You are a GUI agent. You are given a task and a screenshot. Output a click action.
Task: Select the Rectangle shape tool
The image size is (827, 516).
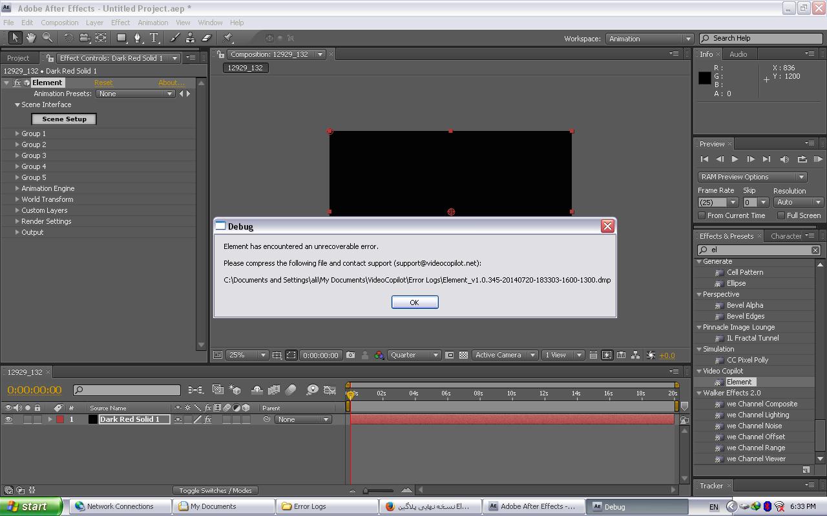pyautogui.click(x=121, y=38)
